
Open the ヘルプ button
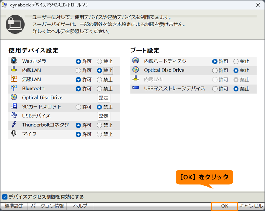(x=80, y=206)
